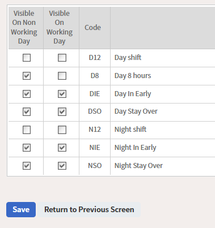215x228 pixels.
Task: Uncheck Non Working Day checkbox for D8
Action: tap(27, 76)
